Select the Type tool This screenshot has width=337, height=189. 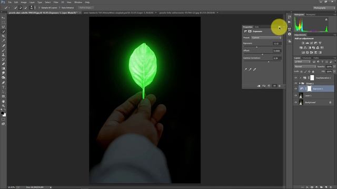coord(3,87)
